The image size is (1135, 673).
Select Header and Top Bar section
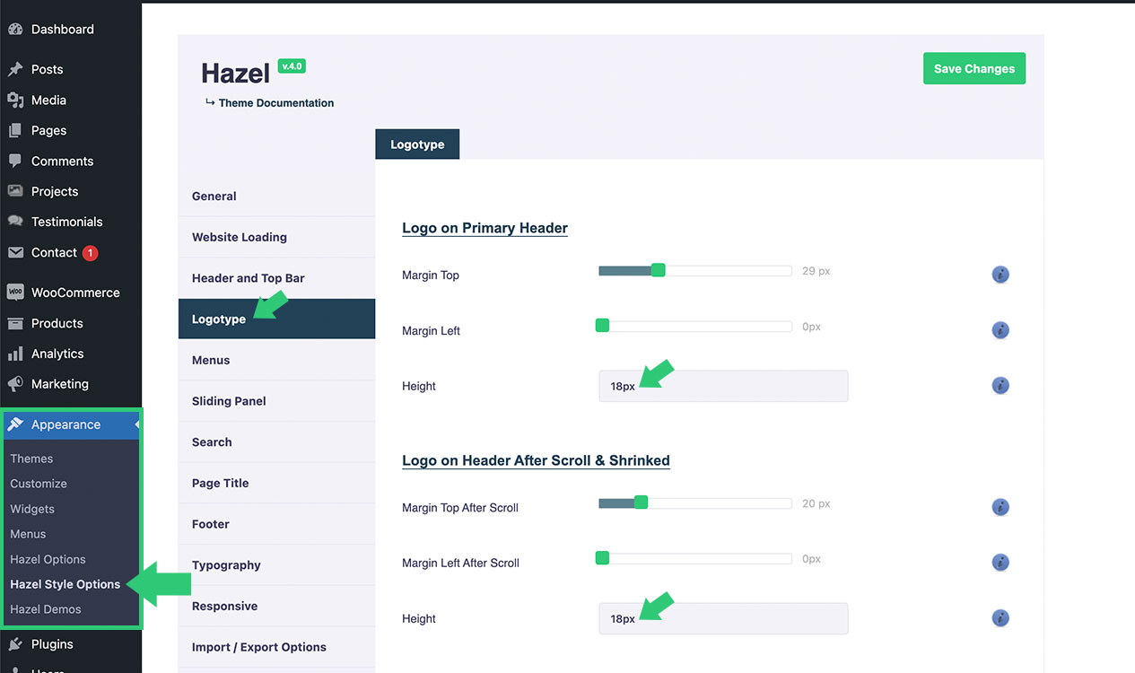point(249,278)
